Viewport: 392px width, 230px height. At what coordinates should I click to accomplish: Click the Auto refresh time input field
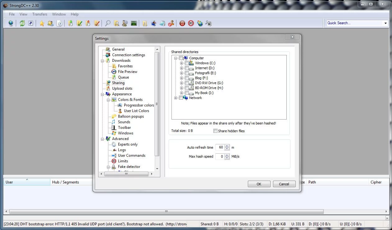click(220, 147)
